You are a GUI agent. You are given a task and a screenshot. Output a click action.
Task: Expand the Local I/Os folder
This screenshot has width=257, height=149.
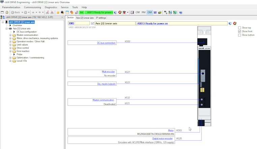10,61
